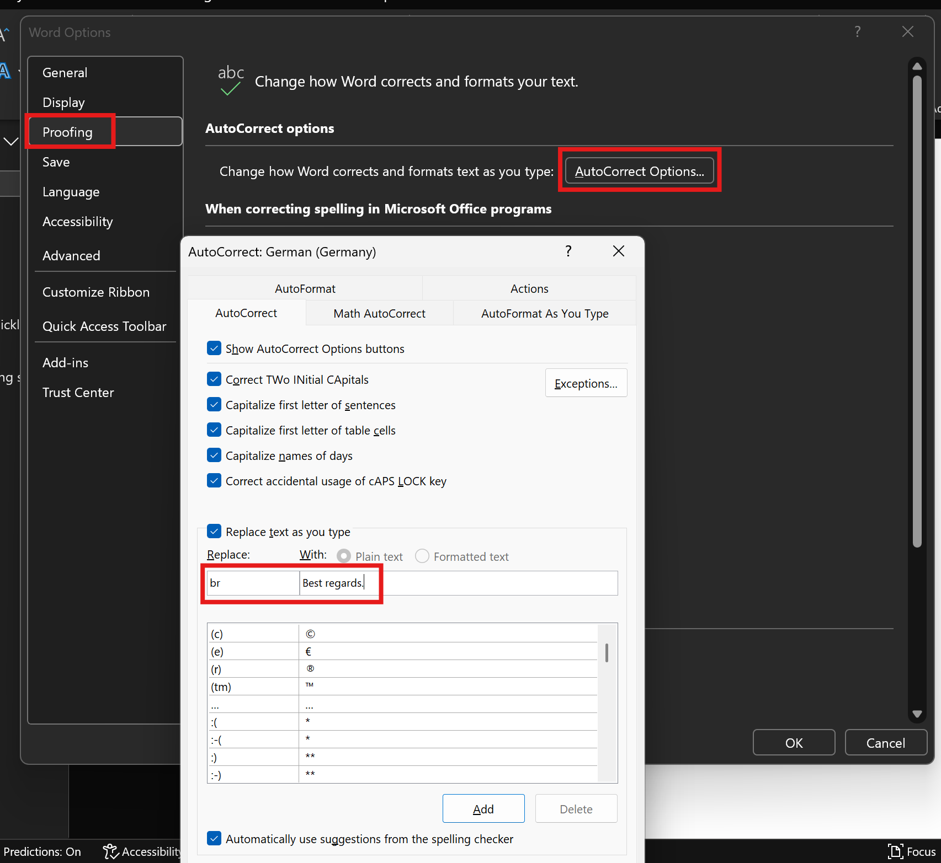Click OK in Word Options
Image resolution: width=941 pixels, height=863 pixels.
pyautogui.click(x=794, y=743)
